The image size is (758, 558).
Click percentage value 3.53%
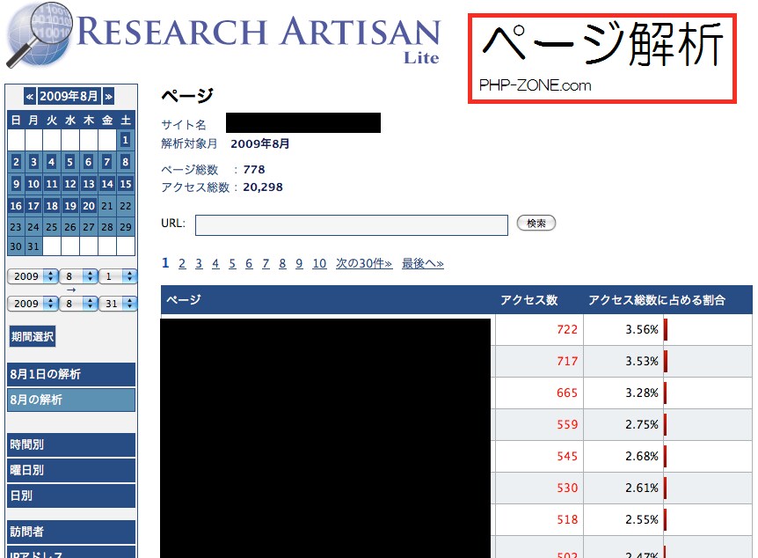642,361
